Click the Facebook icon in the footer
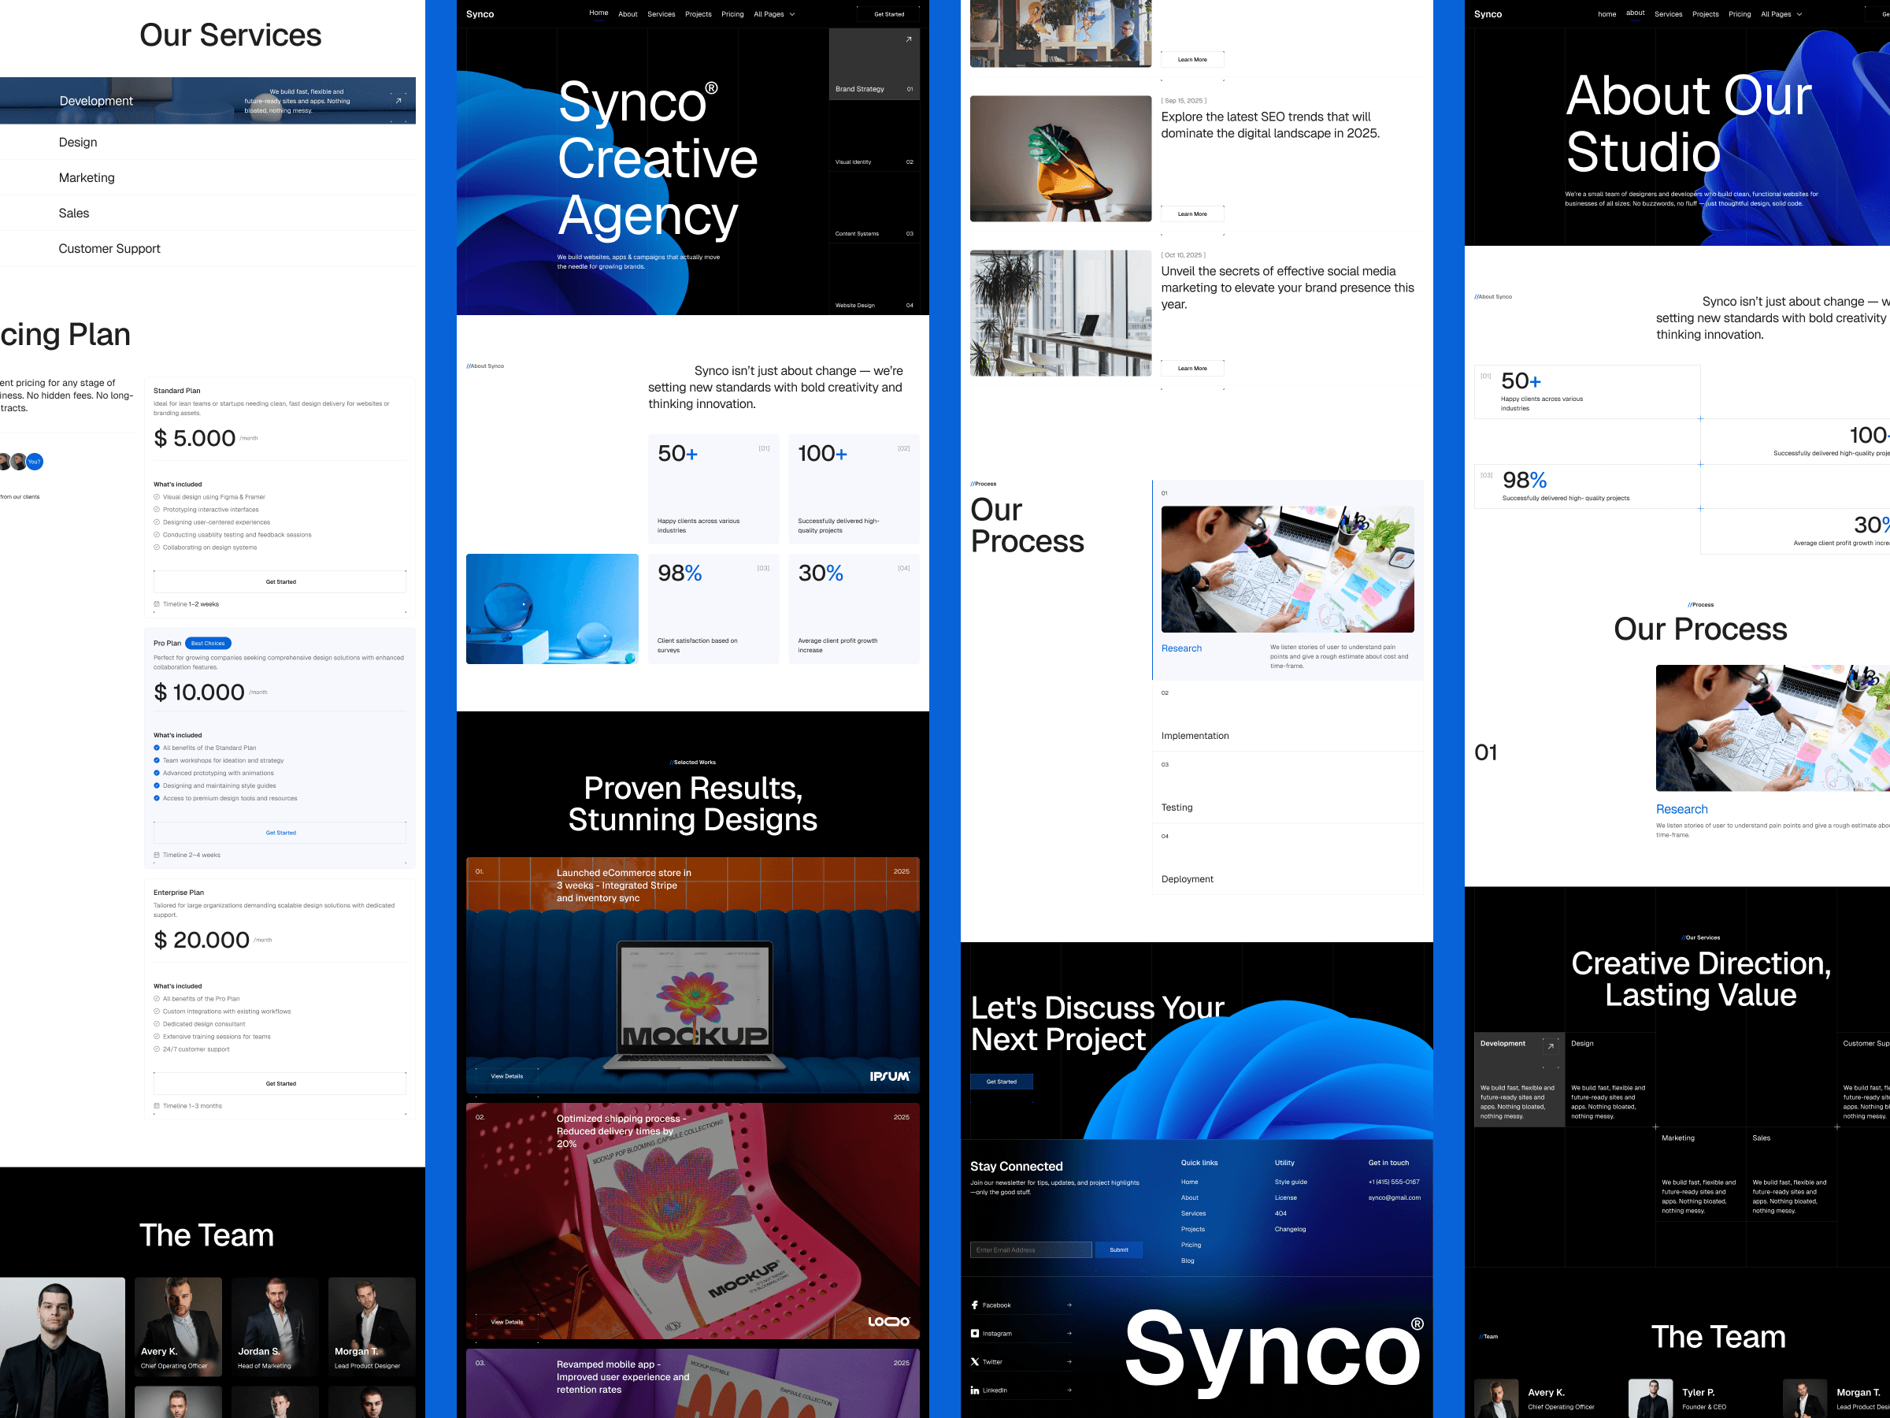1890x1418 pixels. (x=975, y=1305)
